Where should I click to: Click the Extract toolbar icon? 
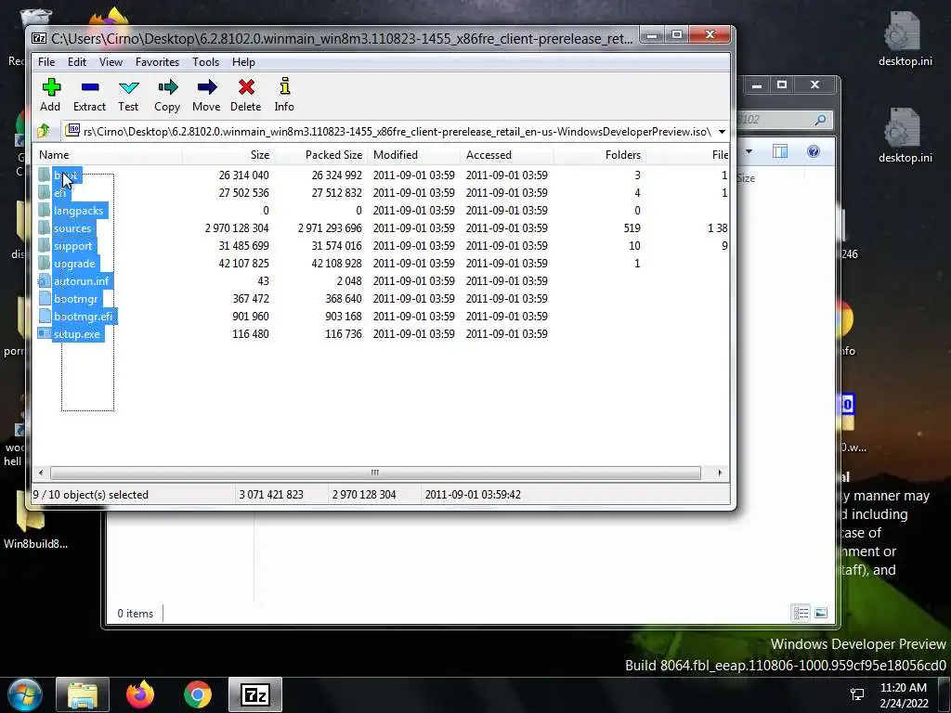[x=90, y=95]
